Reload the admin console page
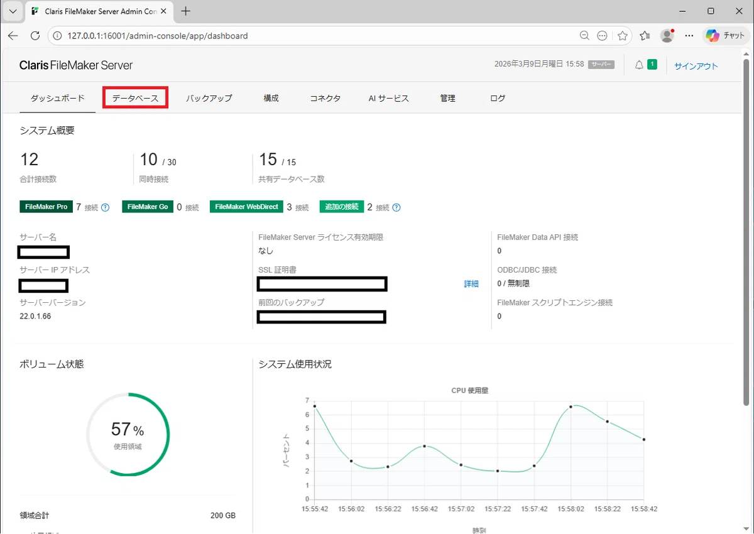Screen dimensions: 754x534 coord(35,36)
